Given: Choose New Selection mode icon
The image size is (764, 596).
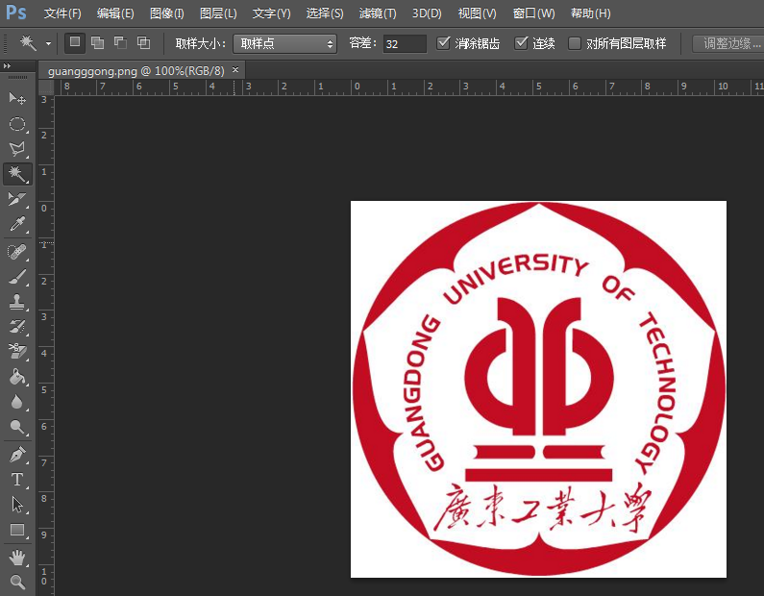Looking at the screenshot, I should coord(75,43).
